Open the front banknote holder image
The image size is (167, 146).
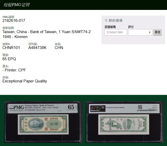coord(43,122)
